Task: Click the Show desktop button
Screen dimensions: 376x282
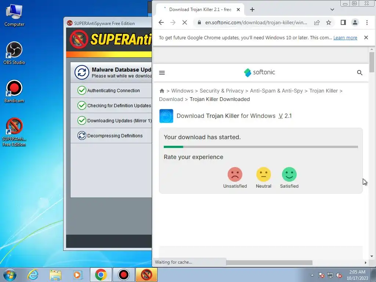Action: (373, 275)
